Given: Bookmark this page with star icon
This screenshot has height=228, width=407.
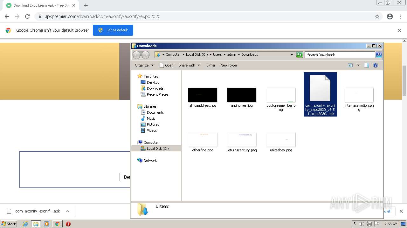Looking at the screenshot, I should pos(377,16).
